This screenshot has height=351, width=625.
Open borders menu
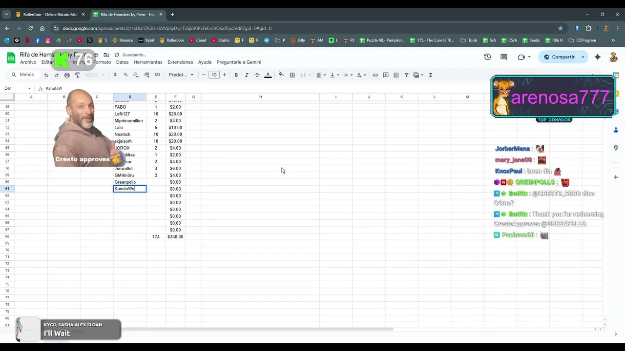tap(292, 75)
